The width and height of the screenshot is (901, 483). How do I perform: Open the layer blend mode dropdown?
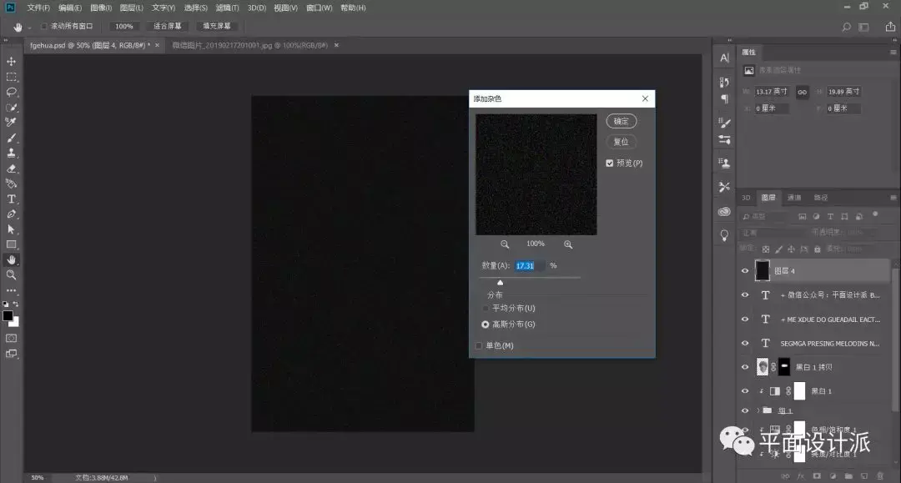tap(773, 233)
